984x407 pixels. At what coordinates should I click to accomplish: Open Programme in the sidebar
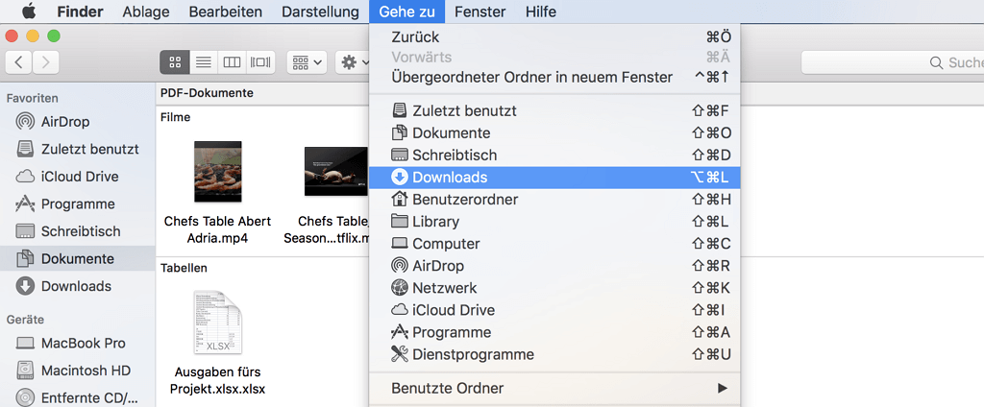coord(77,203)
